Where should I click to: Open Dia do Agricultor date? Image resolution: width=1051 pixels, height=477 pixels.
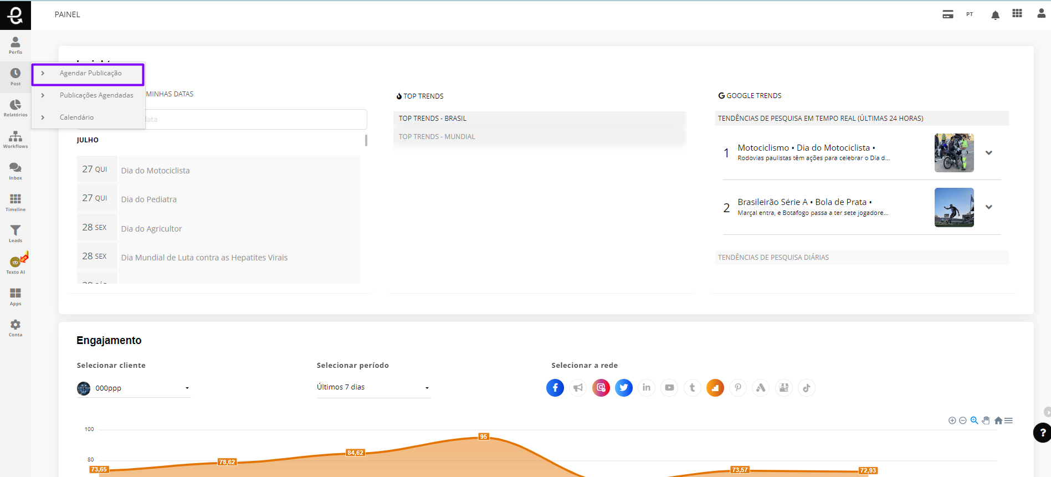(218, 228)
